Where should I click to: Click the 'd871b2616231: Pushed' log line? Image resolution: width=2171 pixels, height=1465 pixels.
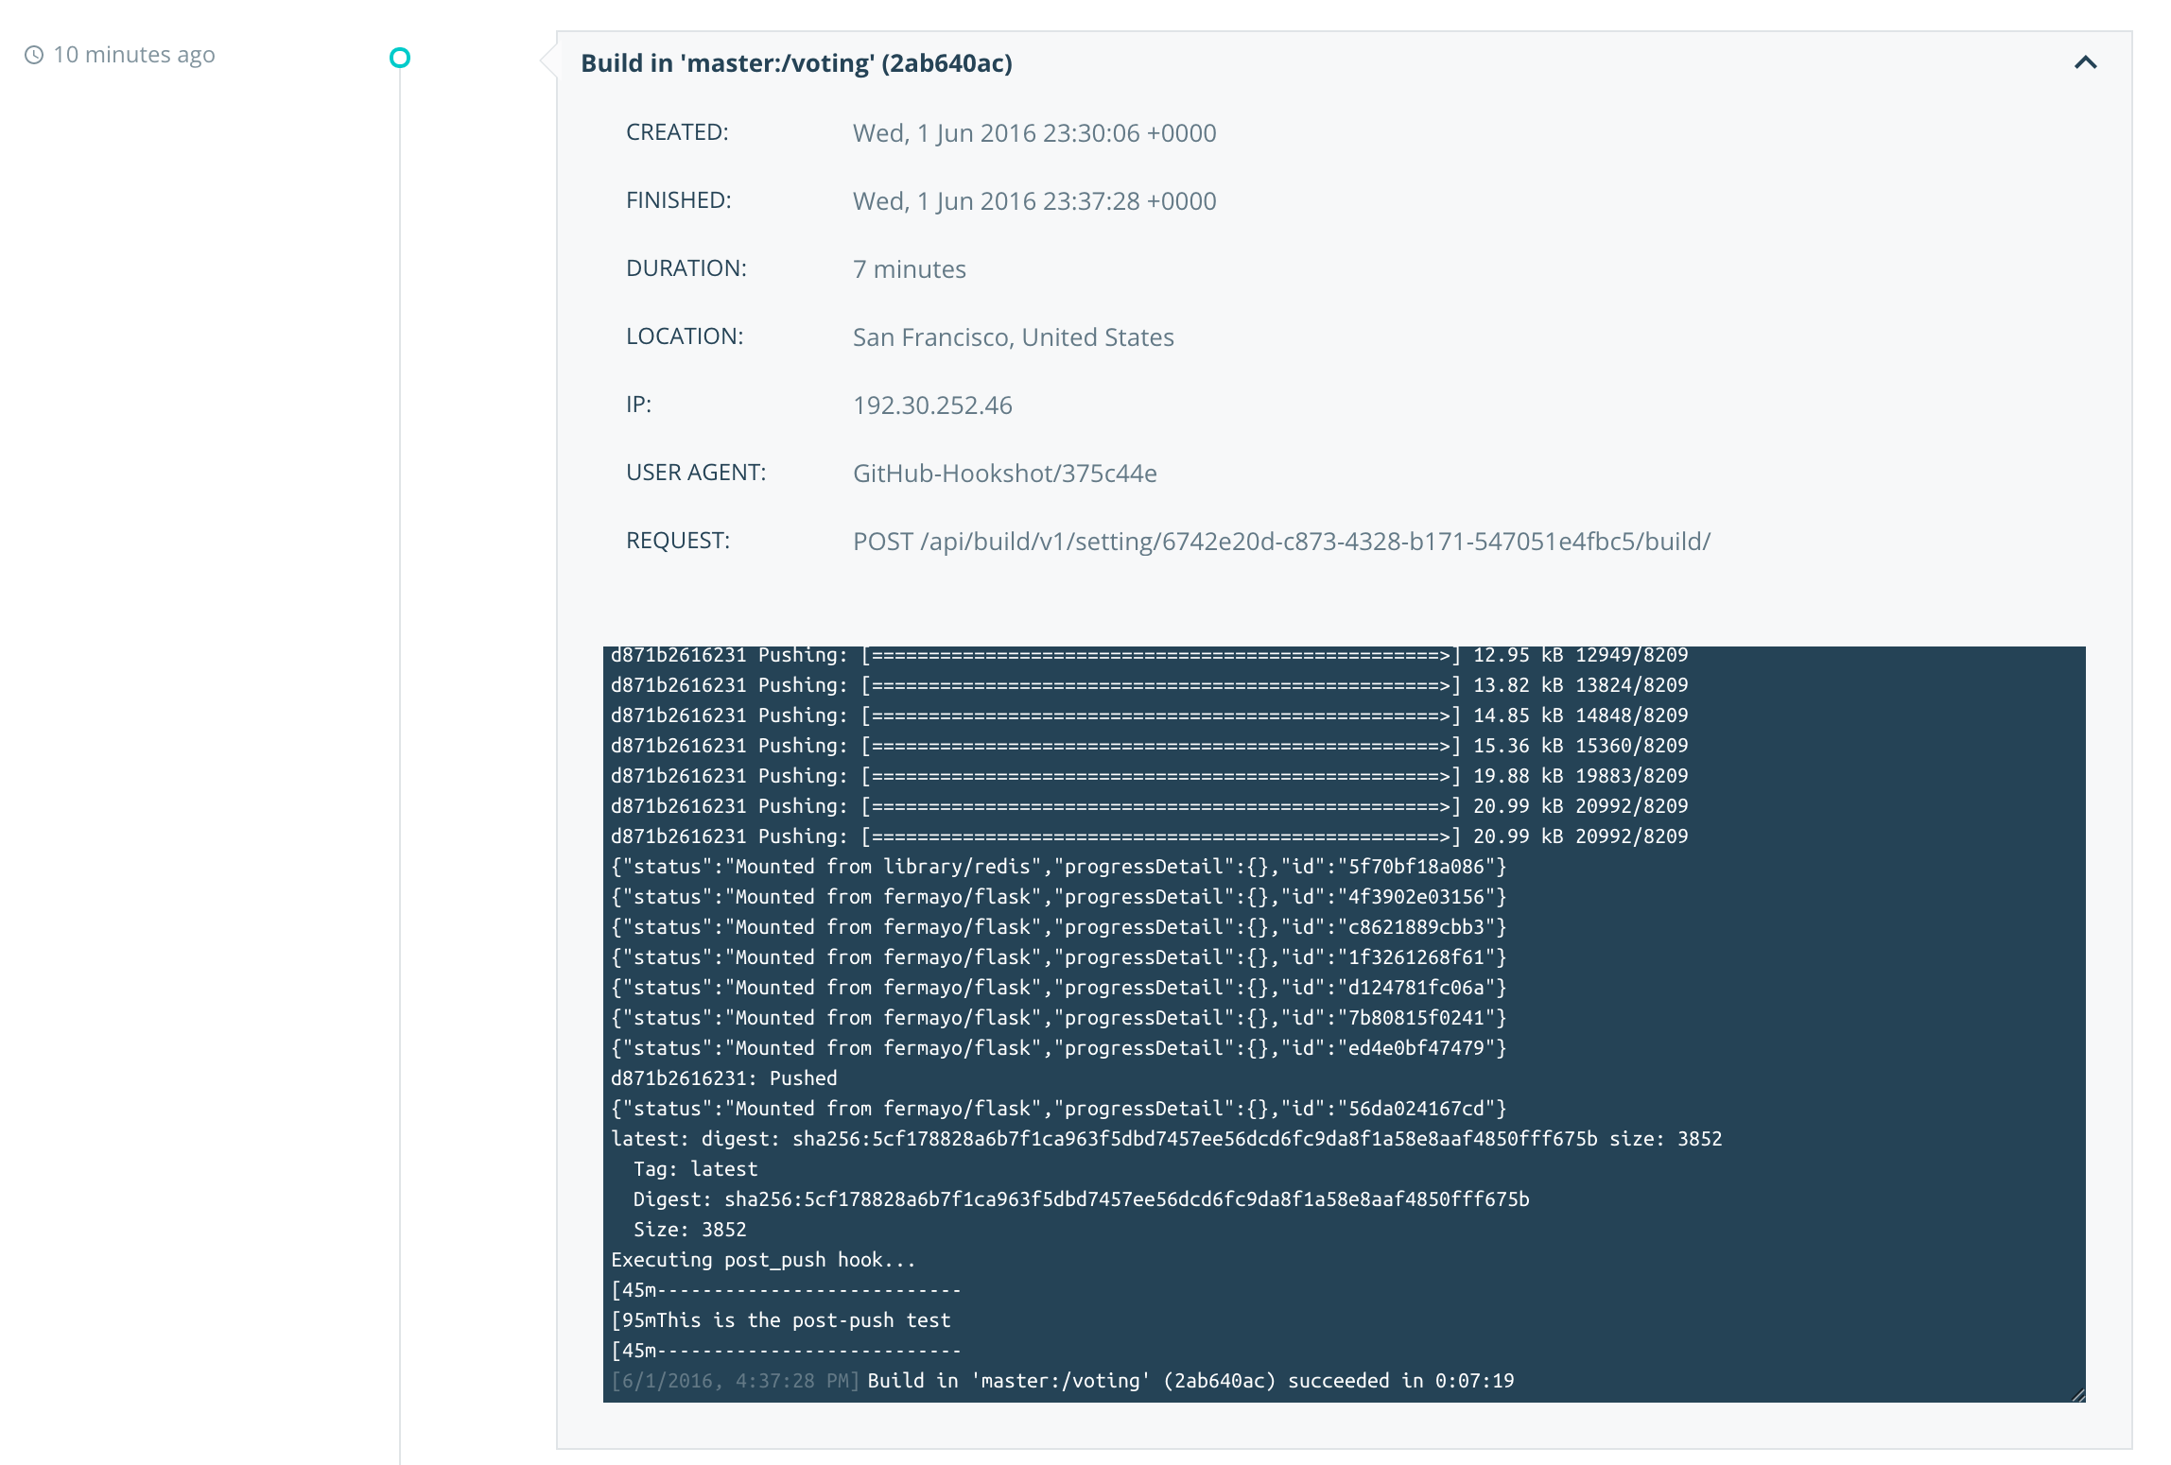[x=723, y=1078]
